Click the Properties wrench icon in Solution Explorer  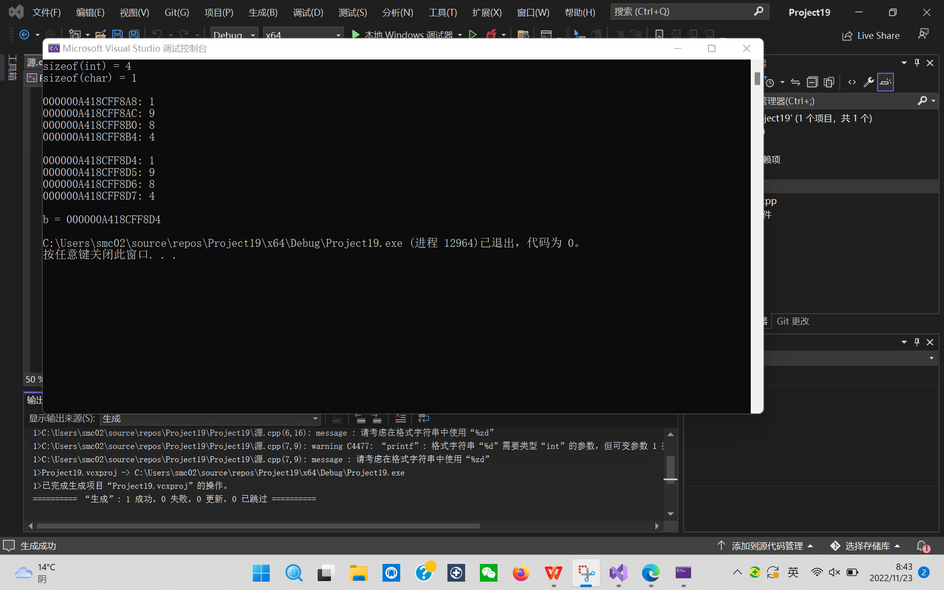869,82
